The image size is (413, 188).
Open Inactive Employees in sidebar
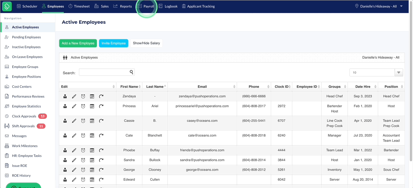pyautogui.click(x=26, y=47)
